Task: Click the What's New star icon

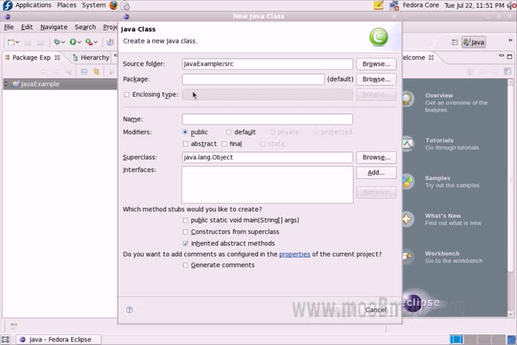Action: pos(408,219)
